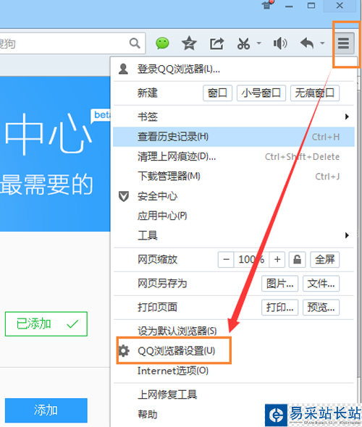The width and height of the screenshot is (362, 427).
Task: Launch 上网修复工具 menu entry
Action: tap(234, 394)
